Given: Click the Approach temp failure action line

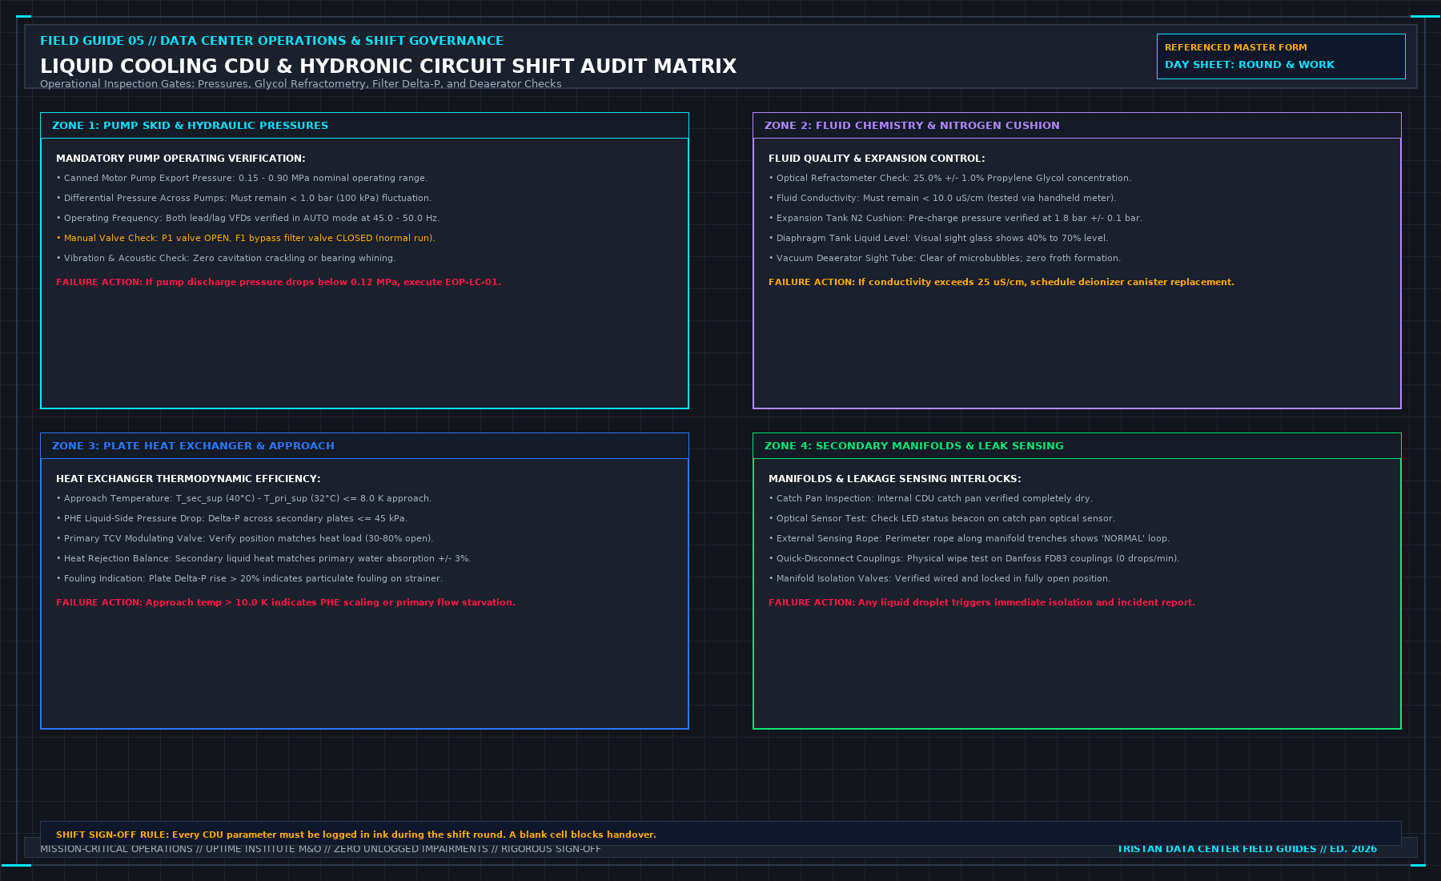Looking at the screenshot, I should (286, 602).
